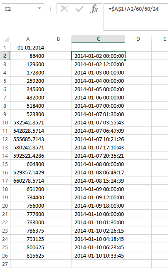Select cell with value 172800
168x268 pixels.
pos(28,72)
